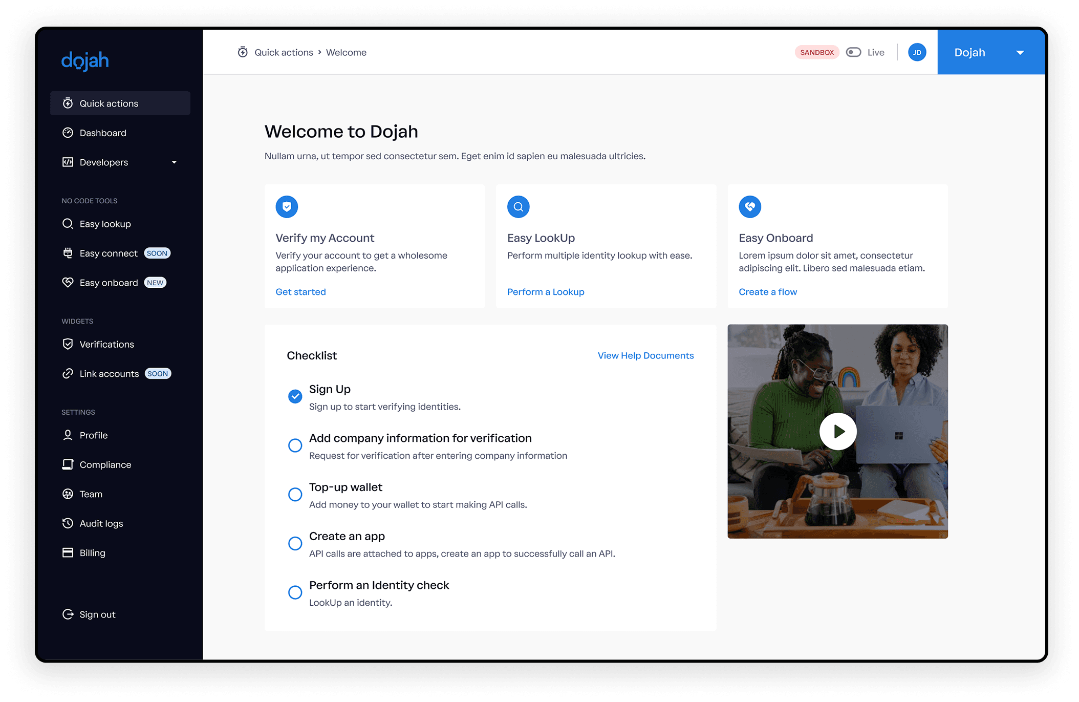Click the Link accounts chain icon
Image resolution: width=1079 pixels, height=702 pixels.
tap(68, 373)
